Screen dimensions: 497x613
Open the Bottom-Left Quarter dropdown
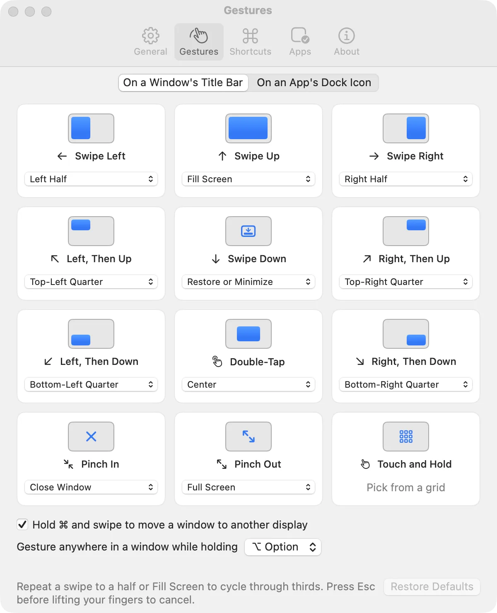[x=91, y=384]
